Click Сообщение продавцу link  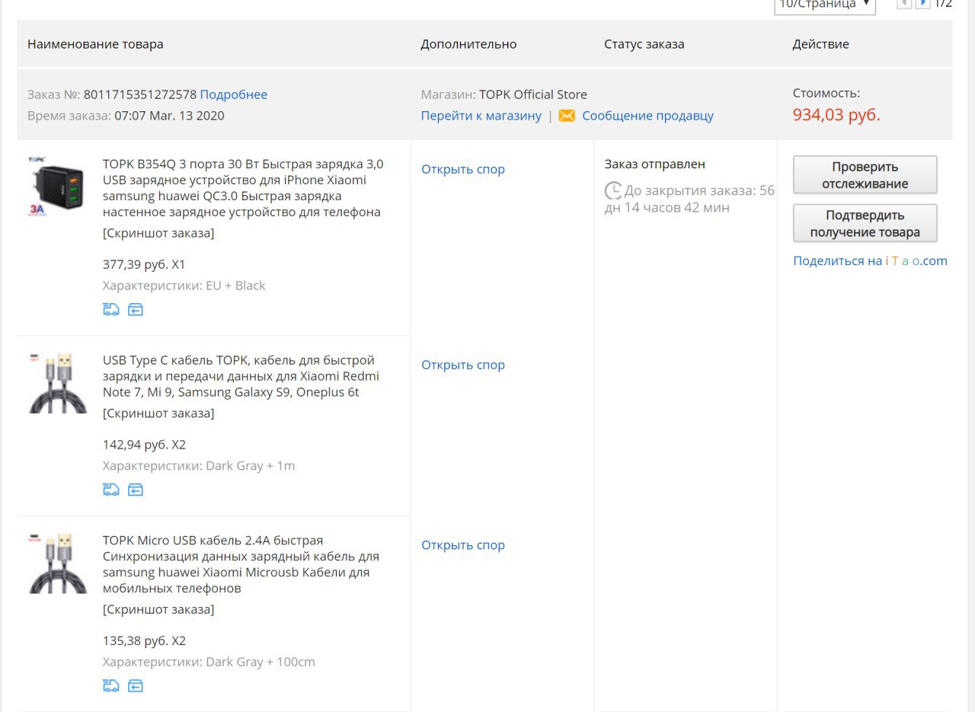tap(648, 116)
